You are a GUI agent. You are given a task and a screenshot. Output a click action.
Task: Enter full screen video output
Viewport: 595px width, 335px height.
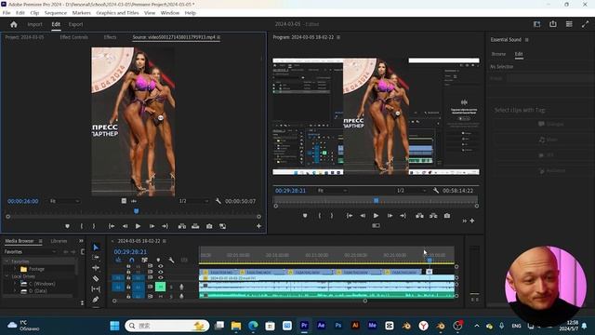click(585, 24)
